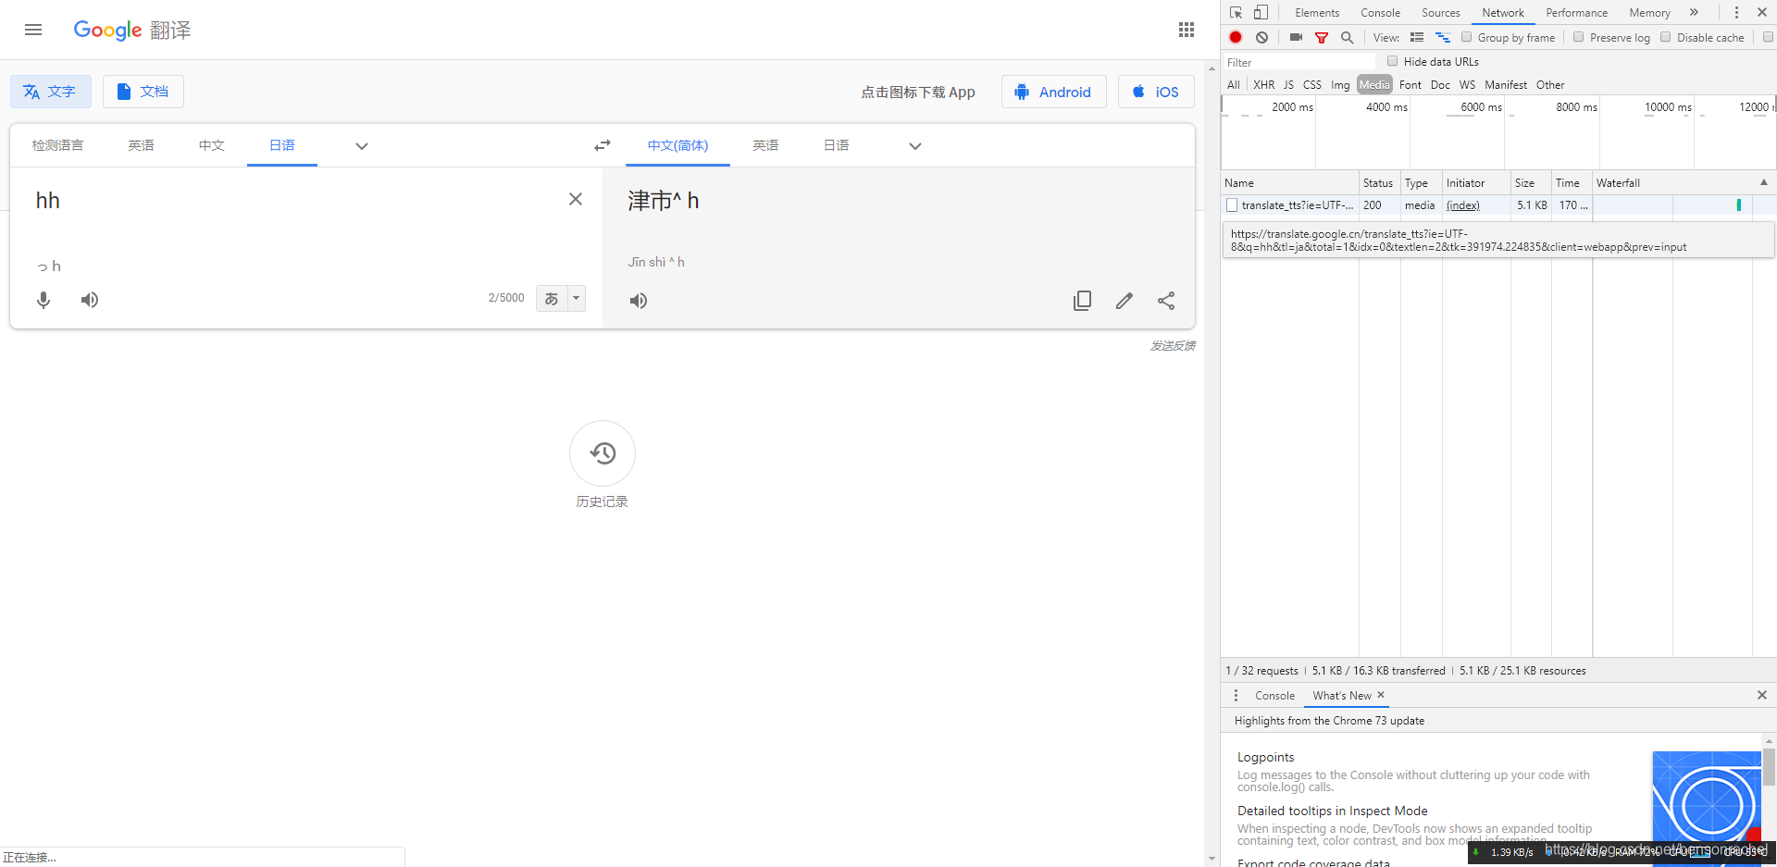Toggle the network filter funnel

(1322, 38)
